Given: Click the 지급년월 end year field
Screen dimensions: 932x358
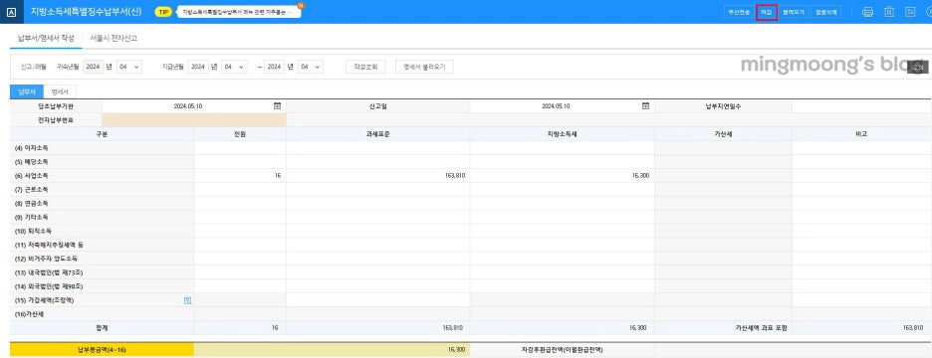Looking at the screenshot, I should click(x=275, y=67).
